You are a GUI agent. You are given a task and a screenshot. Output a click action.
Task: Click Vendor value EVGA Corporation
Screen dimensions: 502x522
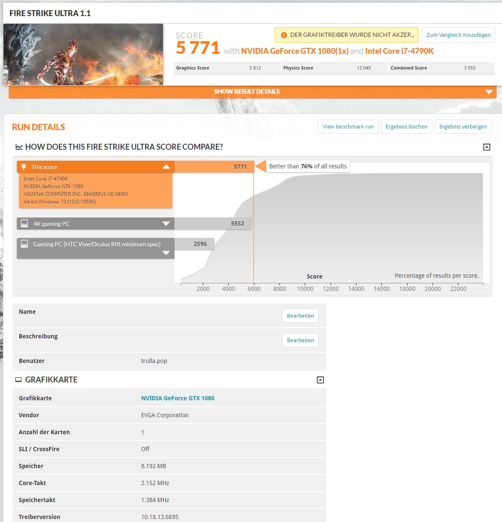pos(165,415)
